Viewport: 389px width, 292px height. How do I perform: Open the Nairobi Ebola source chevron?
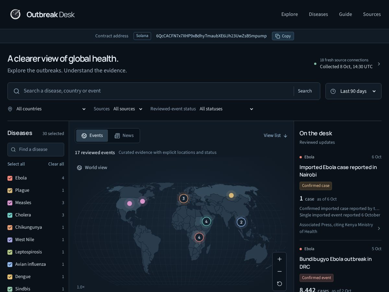coord(379,228)
